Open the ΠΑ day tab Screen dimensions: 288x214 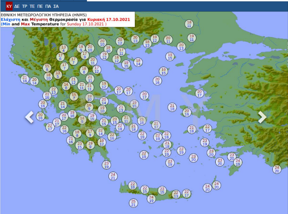tap(48, 6)
